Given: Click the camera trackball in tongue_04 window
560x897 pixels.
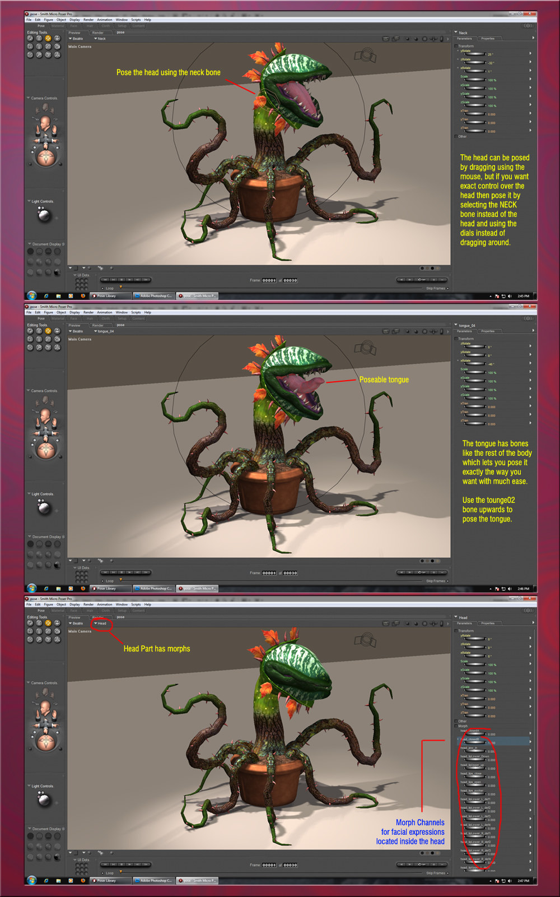Looking at the screenshot, I should click(45, 451).
